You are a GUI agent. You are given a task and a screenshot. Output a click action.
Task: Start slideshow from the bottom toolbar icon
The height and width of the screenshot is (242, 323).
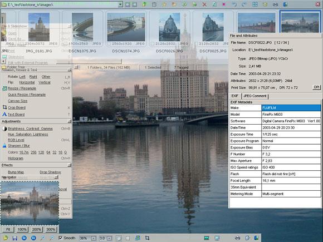[207, 238]
